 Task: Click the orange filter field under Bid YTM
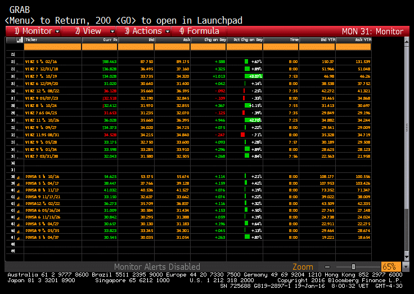click(317, 47)
